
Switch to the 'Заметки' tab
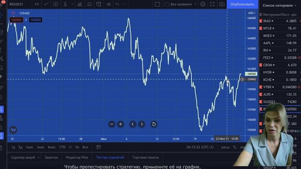51,158
